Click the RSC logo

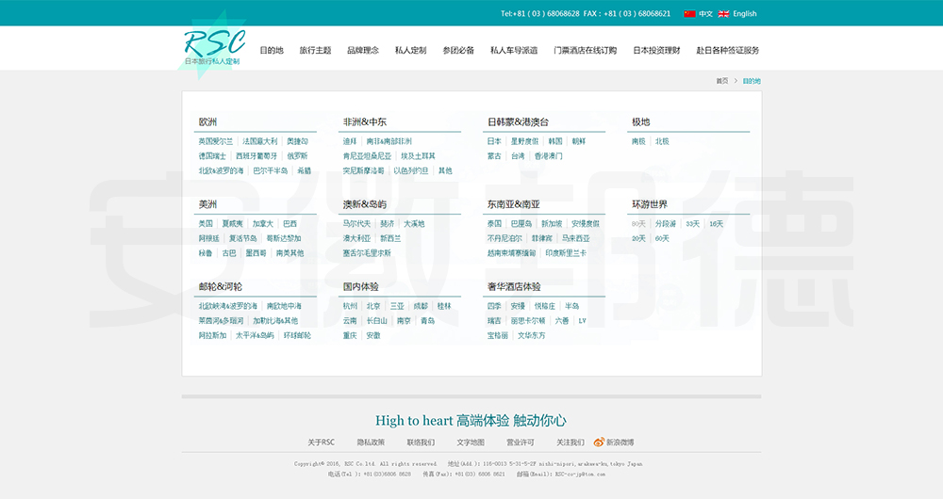(x=213, y=47)
